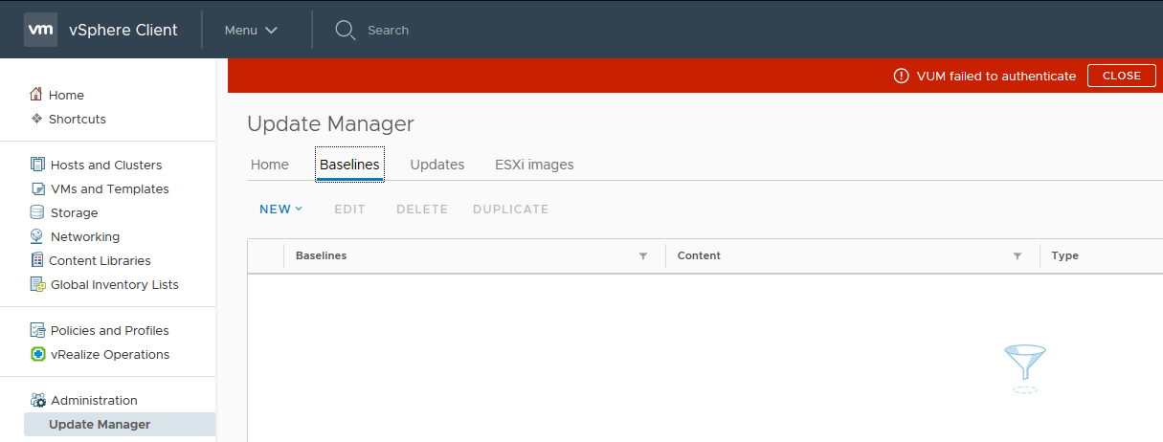Sort by the Content column header

[699, 255]
